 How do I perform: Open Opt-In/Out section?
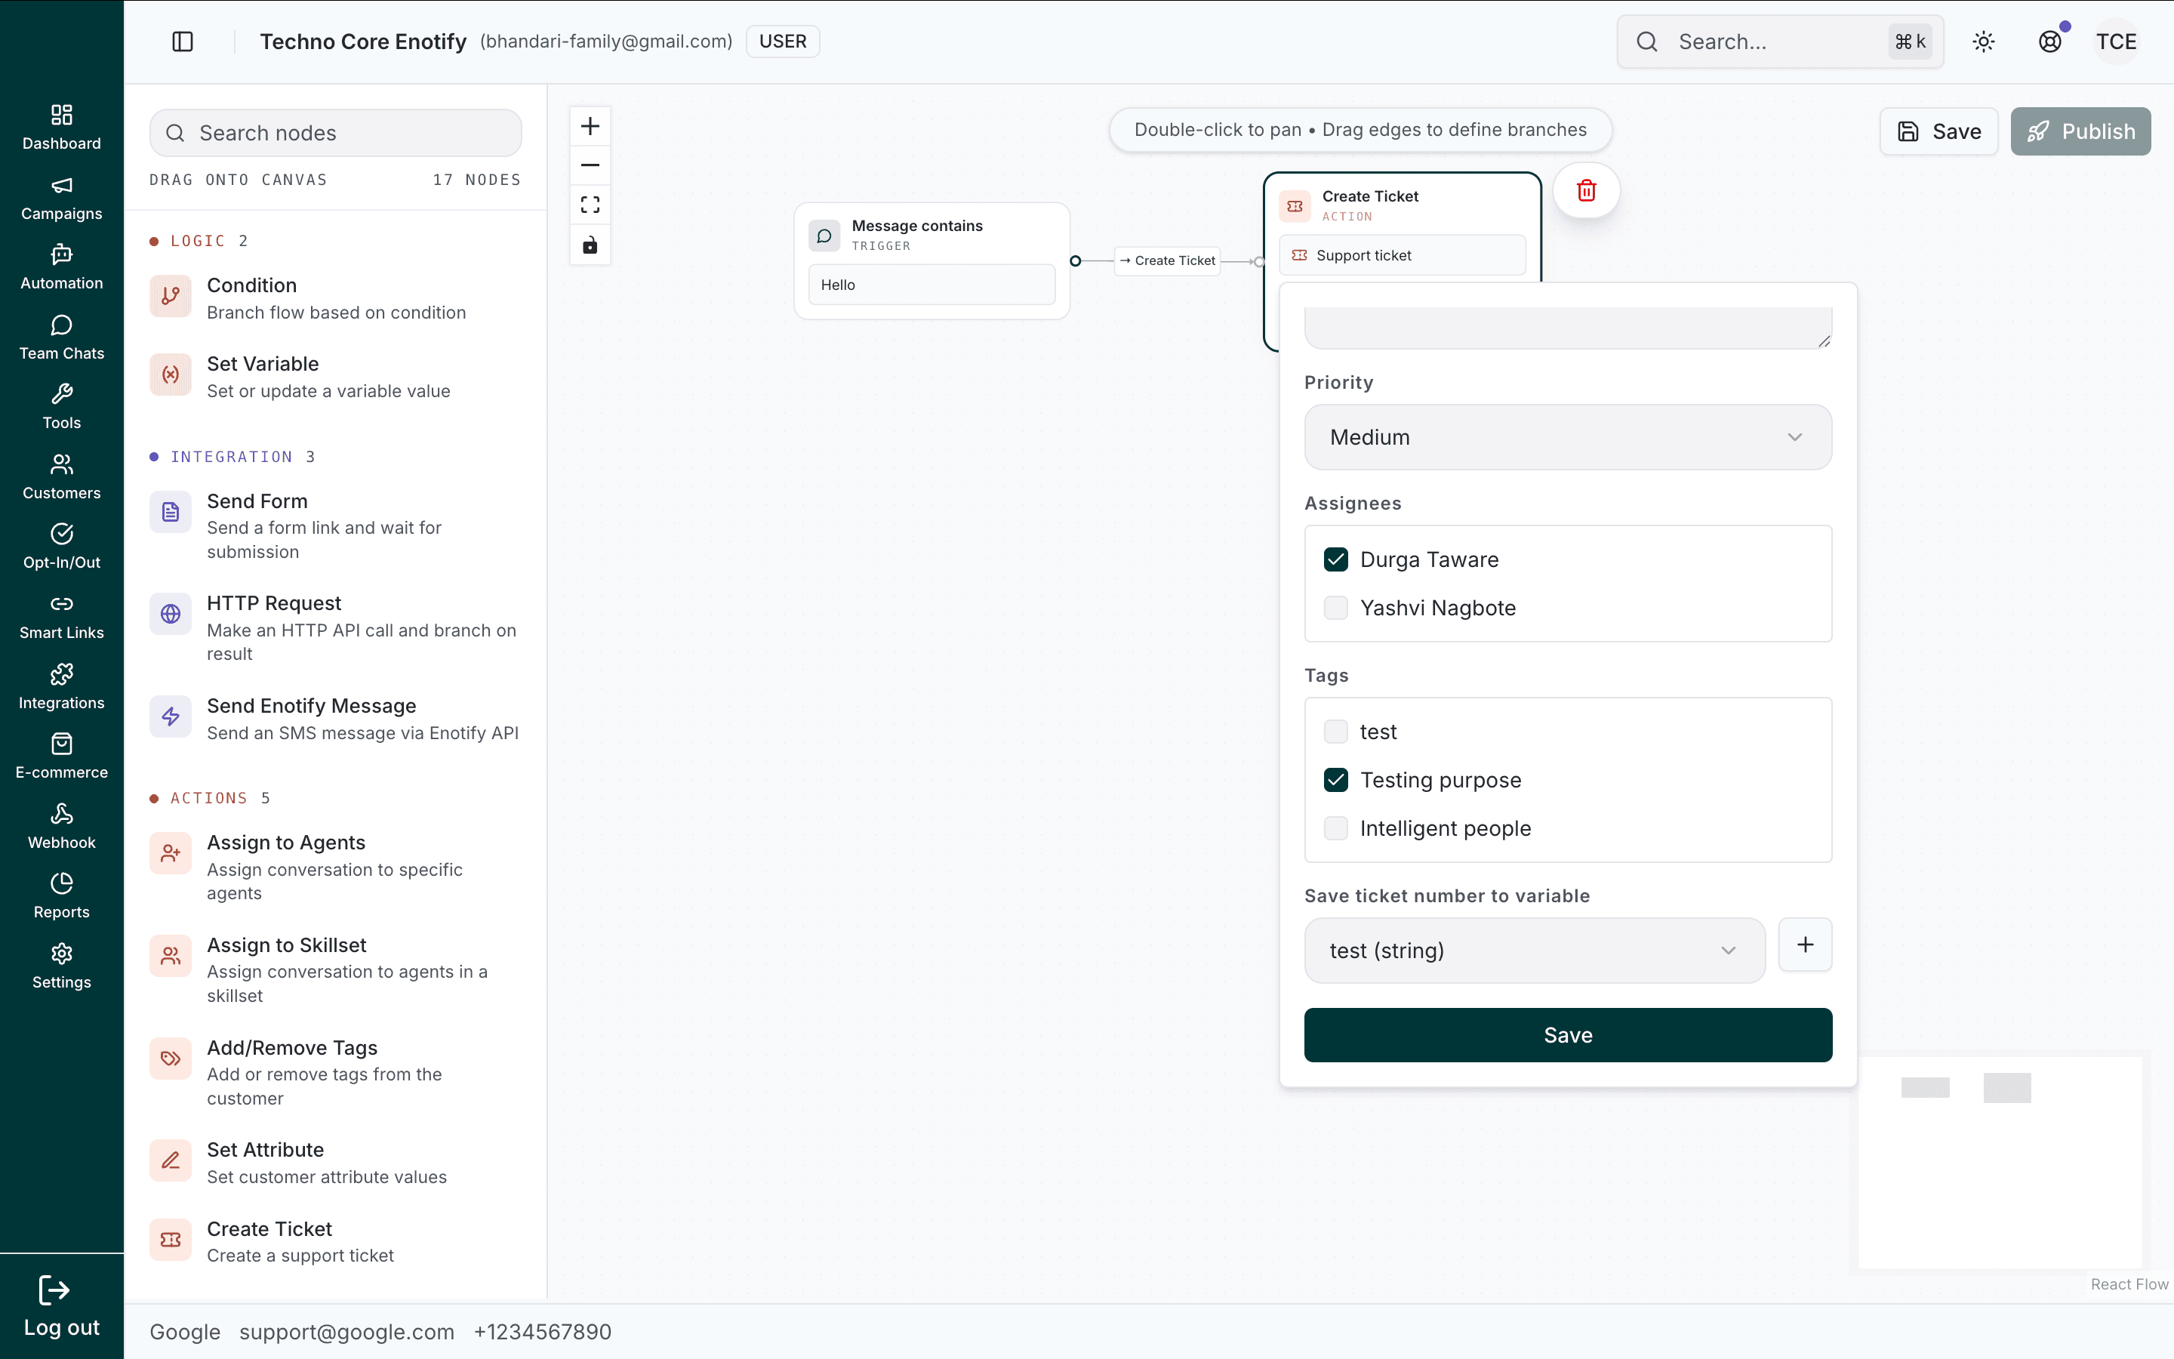(61, 547)
